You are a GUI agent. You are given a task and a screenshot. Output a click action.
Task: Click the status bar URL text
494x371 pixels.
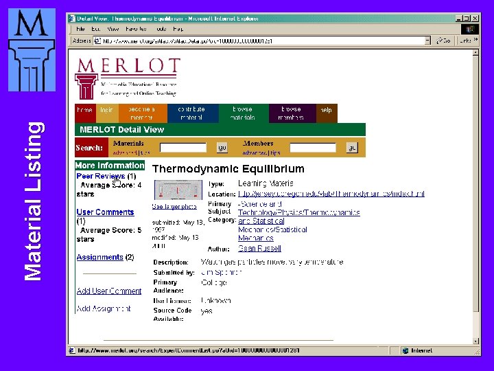[x=189, y=350]
